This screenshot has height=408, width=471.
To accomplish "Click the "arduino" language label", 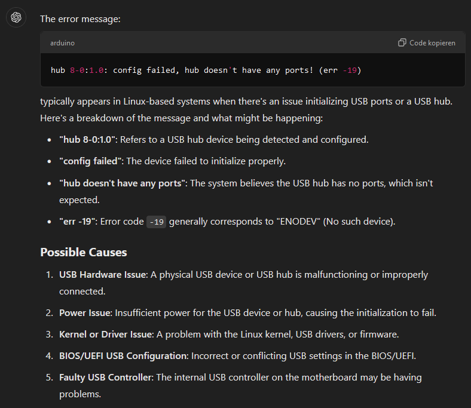I will click(x=62, y=43).
